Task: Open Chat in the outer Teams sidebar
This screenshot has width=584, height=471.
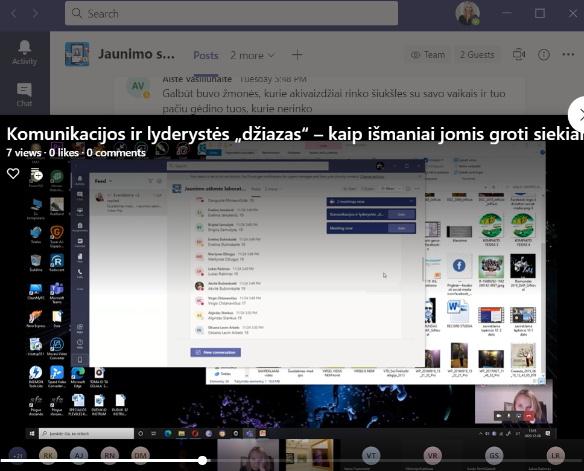Action: [25, 95]
